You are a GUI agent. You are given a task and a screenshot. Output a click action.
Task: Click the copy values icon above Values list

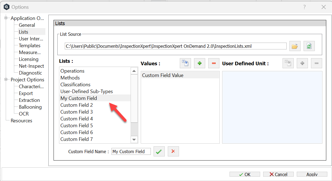pyautogui.click(x=185, y=63)
